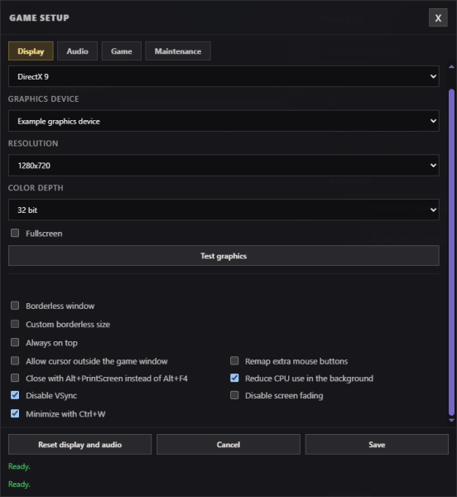Uncheck Reduce CPU use in the background

(x=234, y=378)
